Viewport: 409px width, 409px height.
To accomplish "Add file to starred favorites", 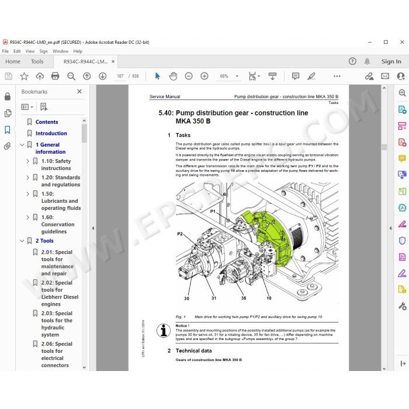I will 24,76.
